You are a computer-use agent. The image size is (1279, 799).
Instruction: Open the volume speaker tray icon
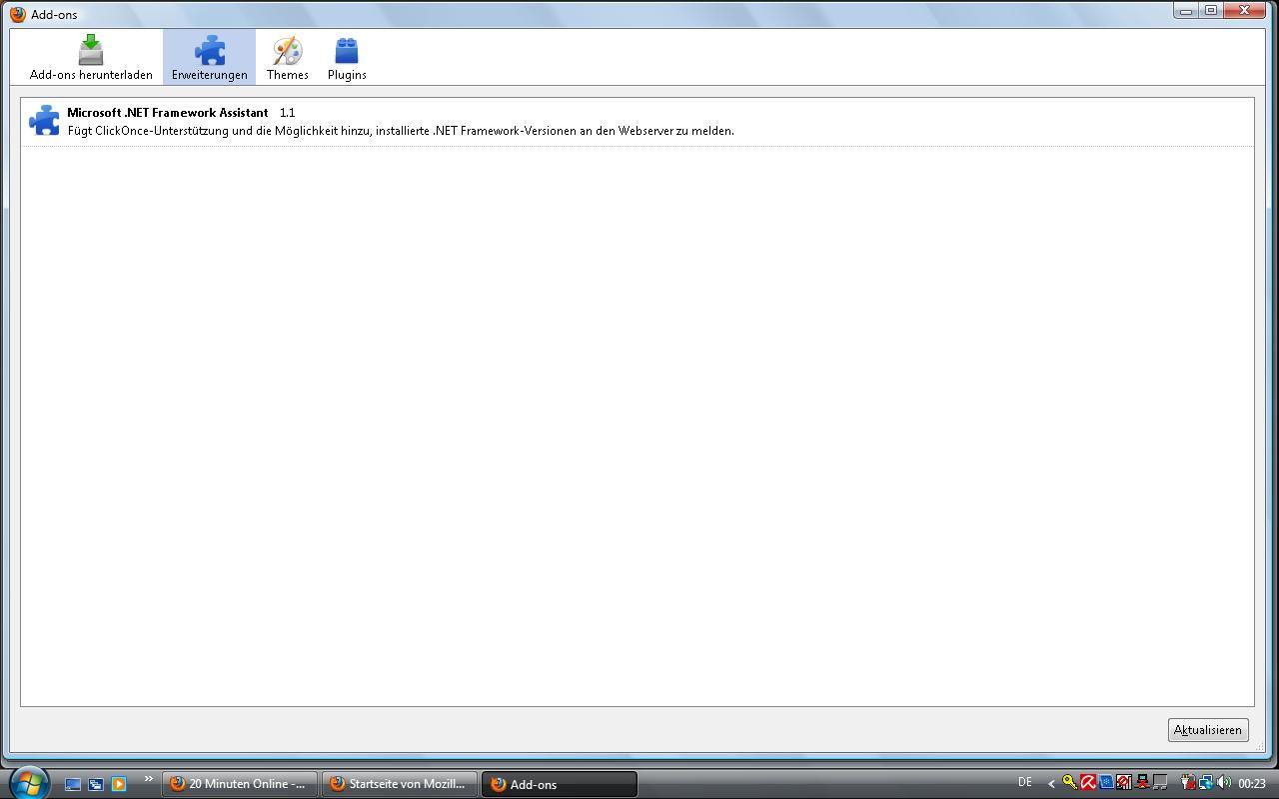coord(1224,783)
